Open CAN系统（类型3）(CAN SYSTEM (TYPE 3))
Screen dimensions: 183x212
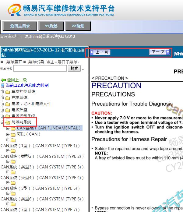(x=42, y=167)
